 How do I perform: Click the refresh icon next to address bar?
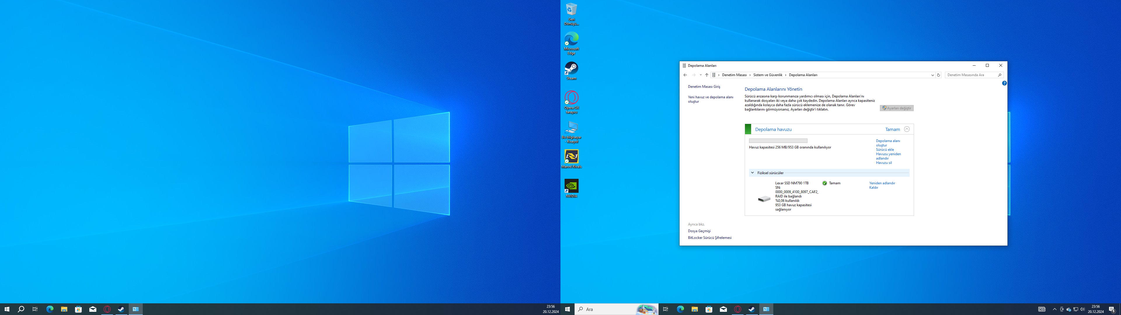[x=939, y=75]
